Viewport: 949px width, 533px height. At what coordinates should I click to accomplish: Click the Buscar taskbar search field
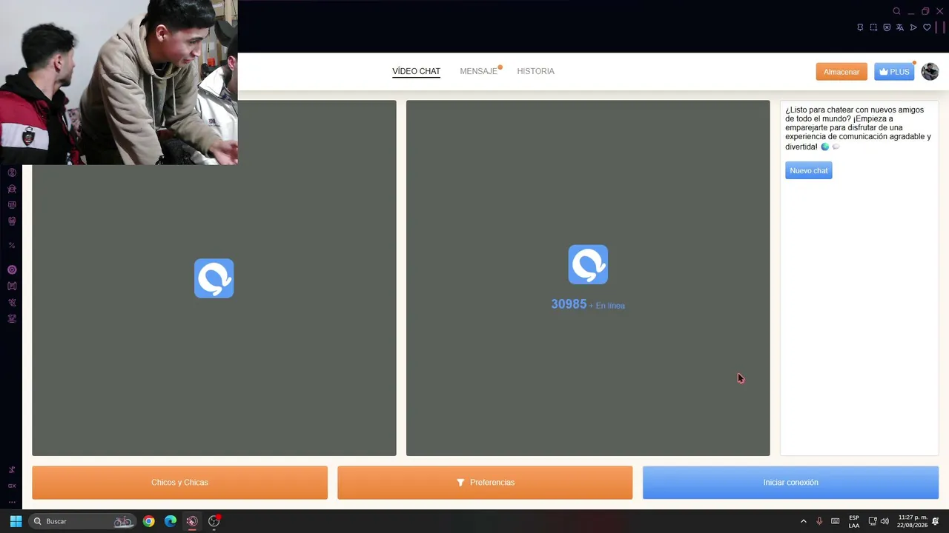pyautogui.click(x=82, y=521)
